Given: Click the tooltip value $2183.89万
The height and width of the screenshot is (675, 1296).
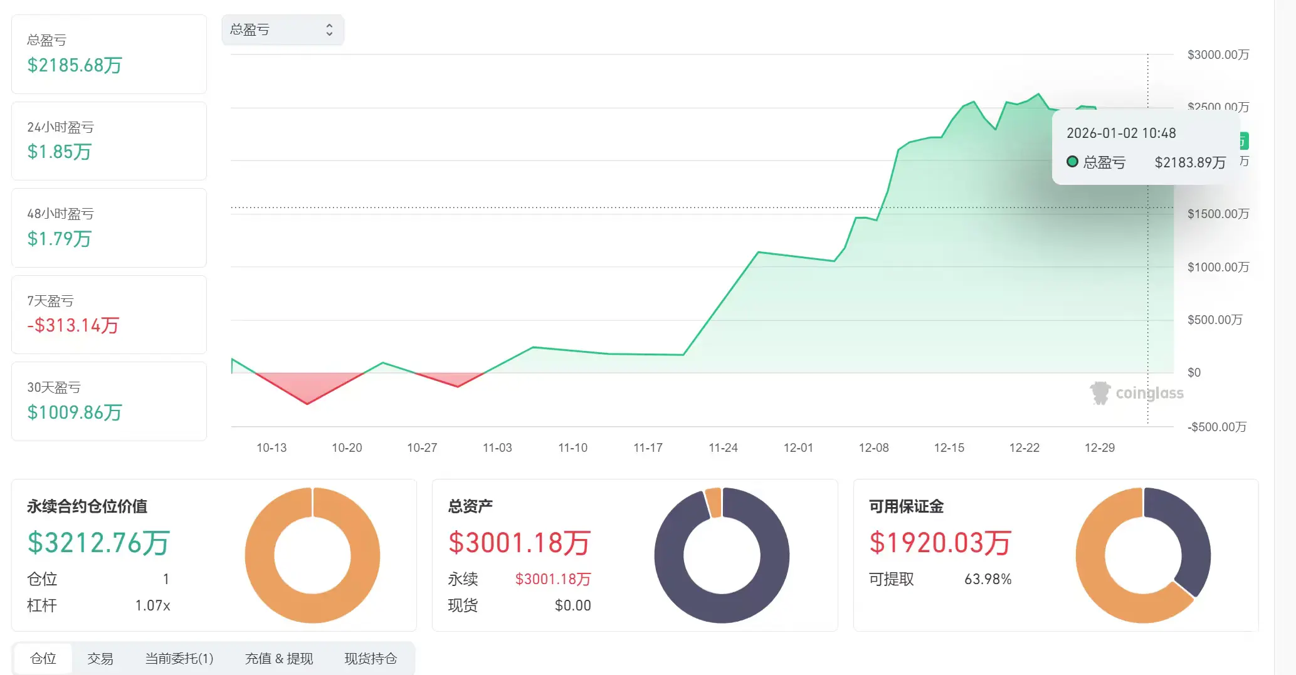Looking at the screenshot, I should coord(1190,162).
